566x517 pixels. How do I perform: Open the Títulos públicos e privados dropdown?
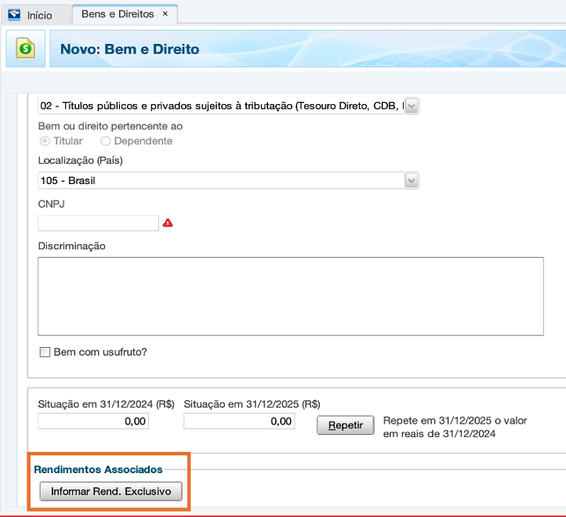point(411,105)
